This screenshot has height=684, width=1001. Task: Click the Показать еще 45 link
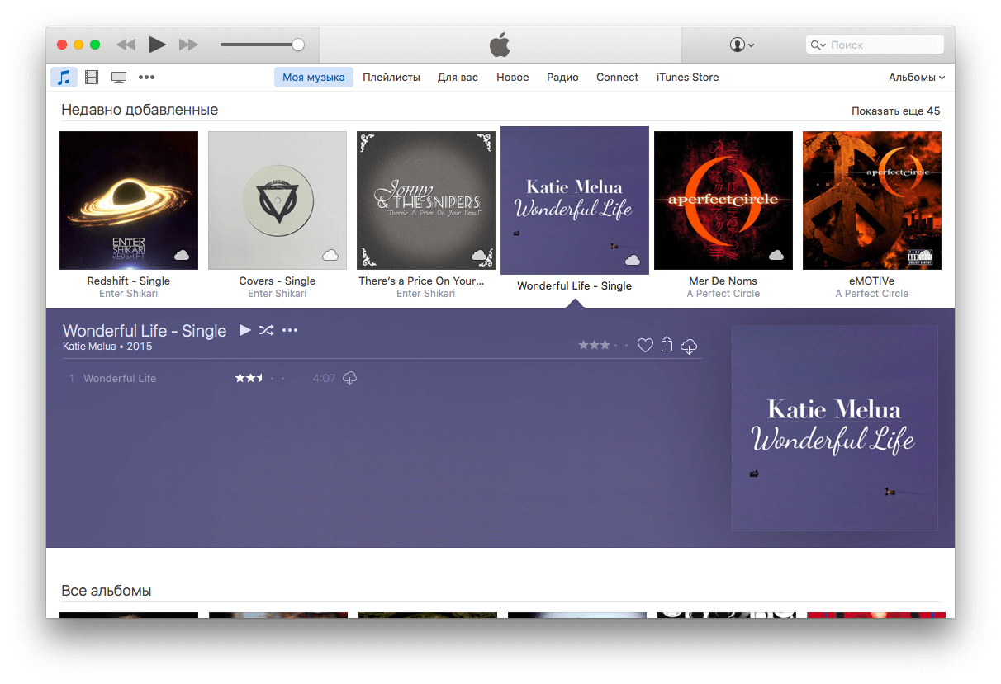click(x=895, y=111)
